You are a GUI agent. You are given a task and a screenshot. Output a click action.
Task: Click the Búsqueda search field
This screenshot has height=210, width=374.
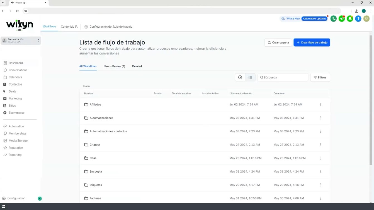click(283, 77)
